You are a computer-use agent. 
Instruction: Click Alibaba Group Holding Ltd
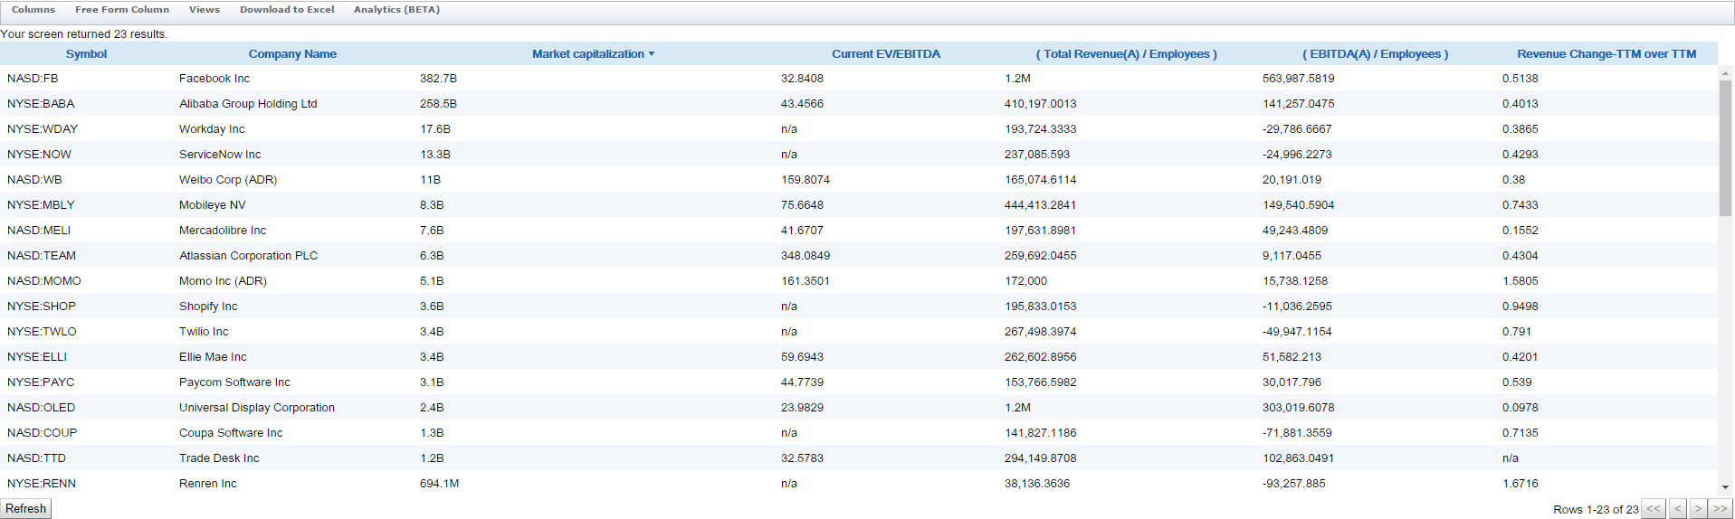click(x=248, y=104)
